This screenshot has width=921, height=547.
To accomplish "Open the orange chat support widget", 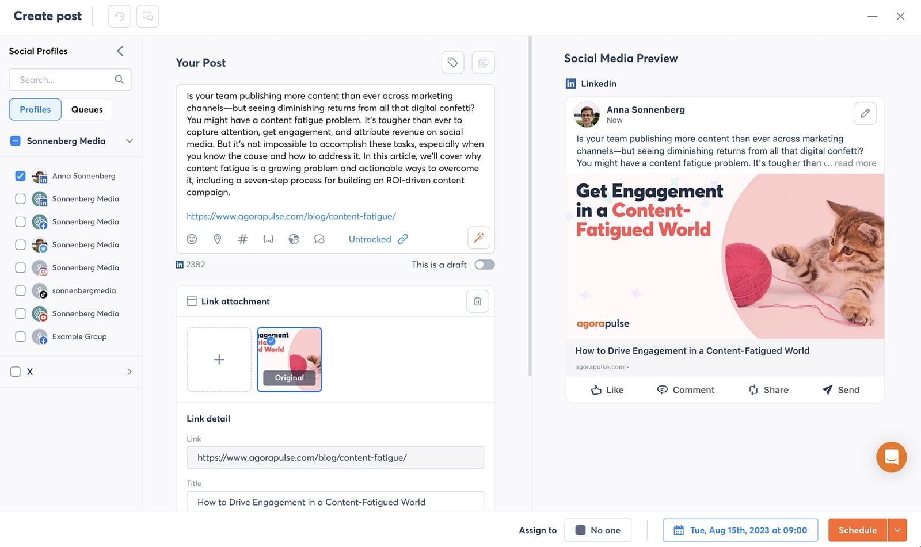I will 891,457.
